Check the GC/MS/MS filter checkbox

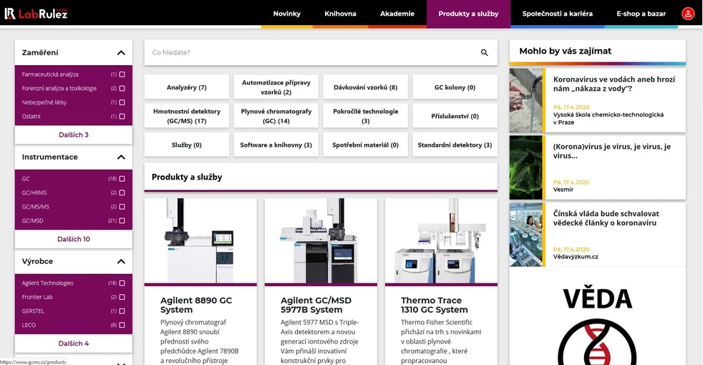(x=122, y=207)
